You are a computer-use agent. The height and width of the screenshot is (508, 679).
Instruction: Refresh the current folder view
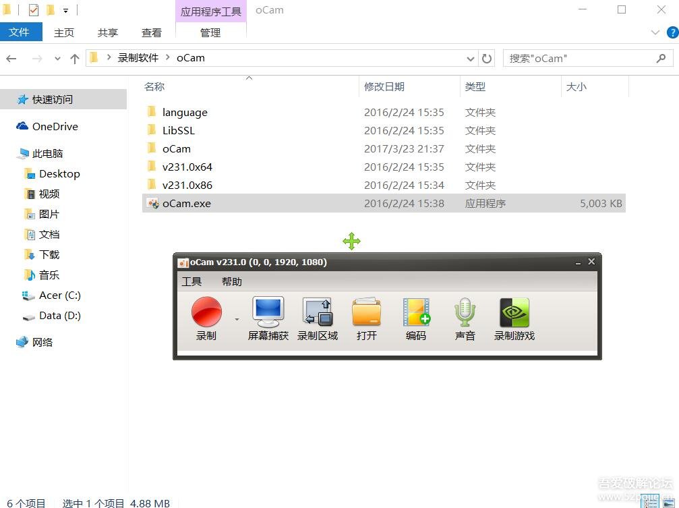[x=486, y=59]
